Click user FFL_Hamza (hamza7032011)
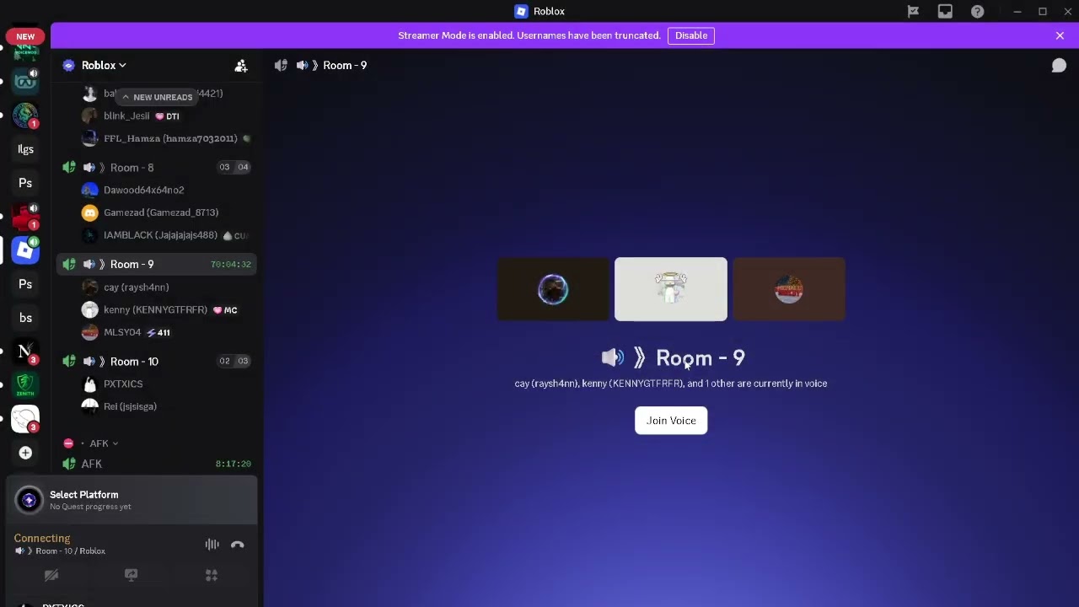This screenshot has width=1079, height=607. point(167,138)
